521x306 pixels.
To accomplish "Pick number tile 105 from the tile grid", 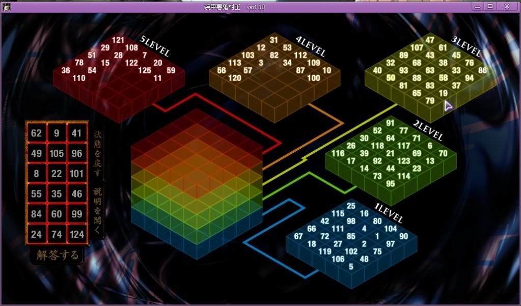I will [57, 153].
